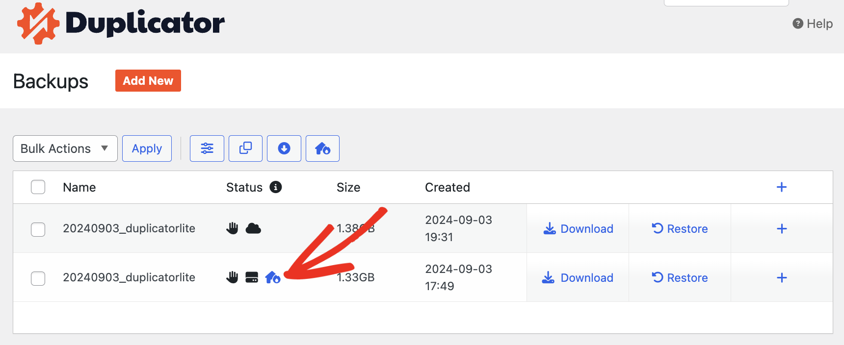
Task: Expand details of the 17:49 backup
Action: (x=782, y=278)
